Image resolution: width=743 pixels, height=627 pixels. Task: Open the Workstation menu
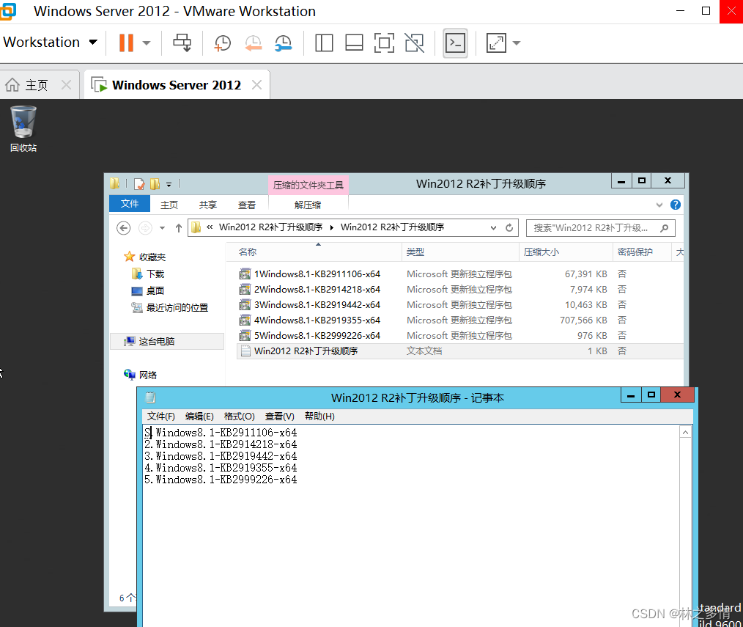[x=51, y=43]
